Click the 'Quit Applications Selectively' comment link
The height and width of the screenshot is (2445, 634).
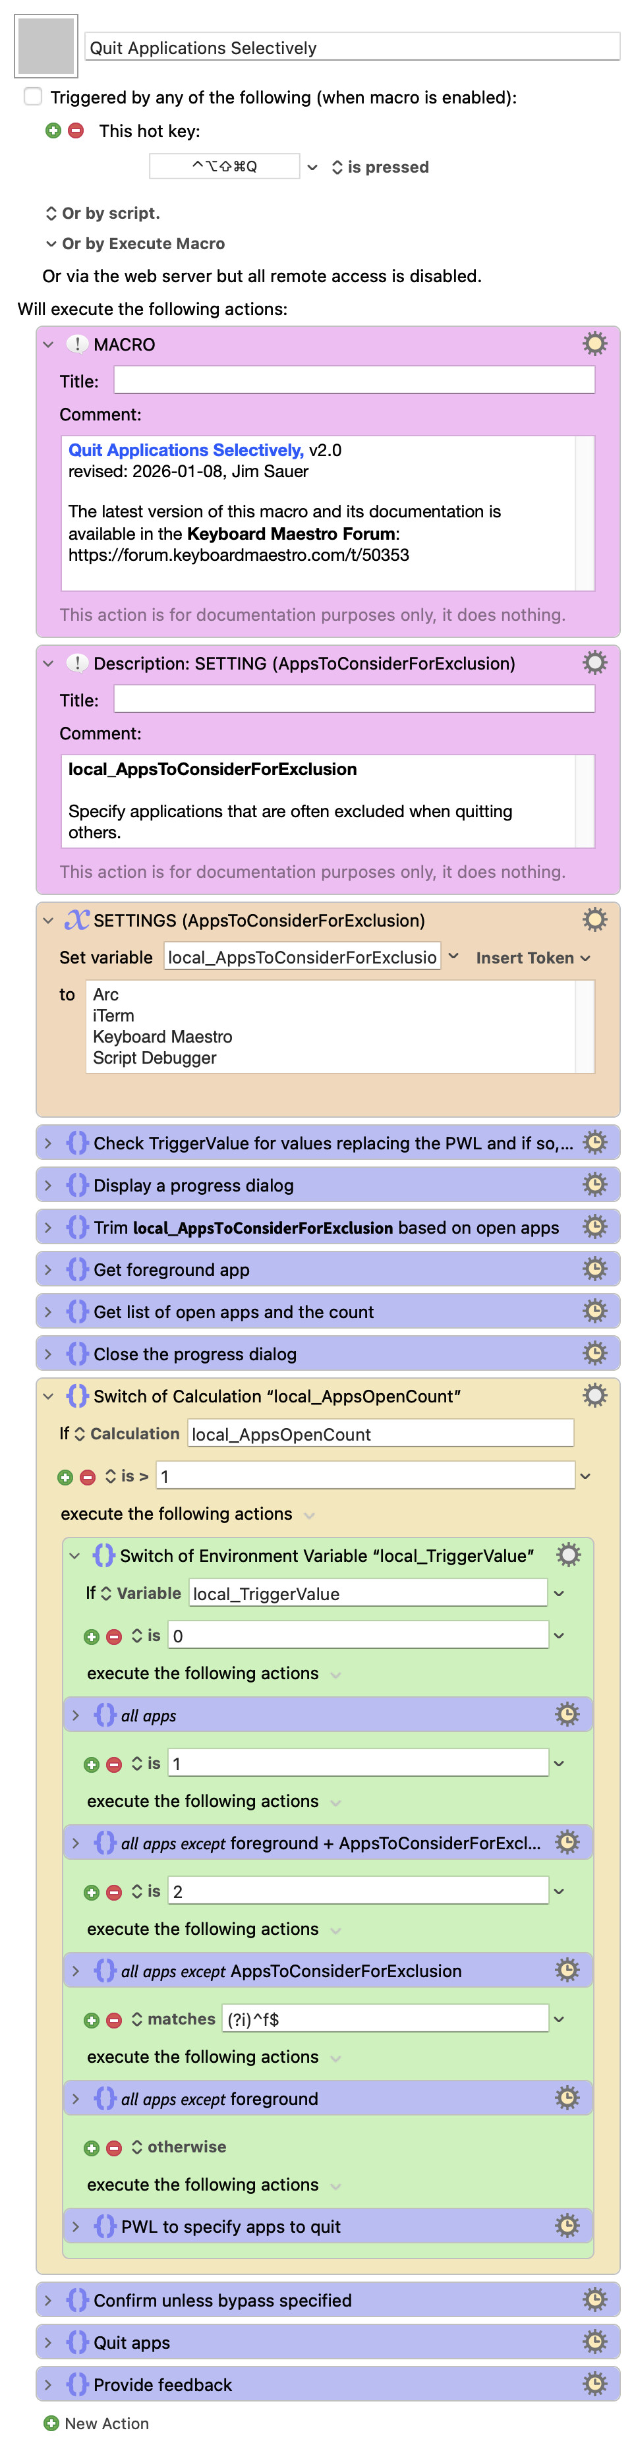pyautogui.click(x=185, y=450)
